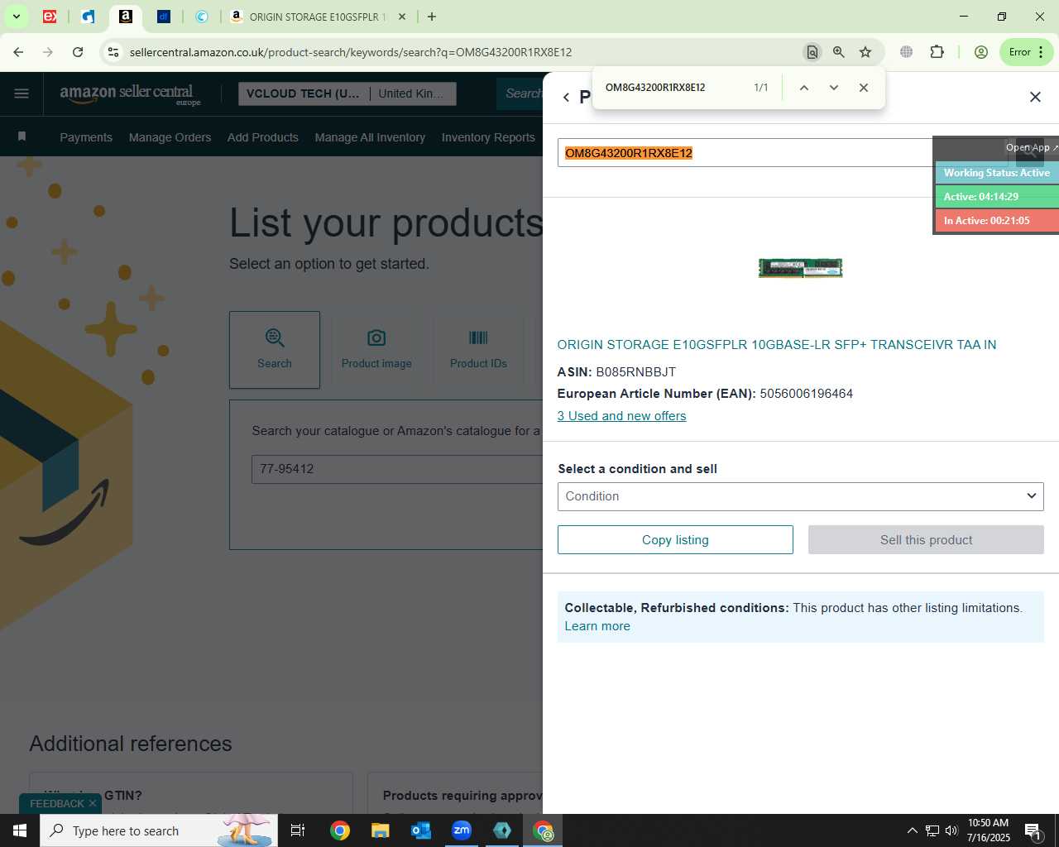Image resolution: width=1059 pixels, height=847 pixels.
Task: Open Outlook from the taskbar
Action: [421, 830]
